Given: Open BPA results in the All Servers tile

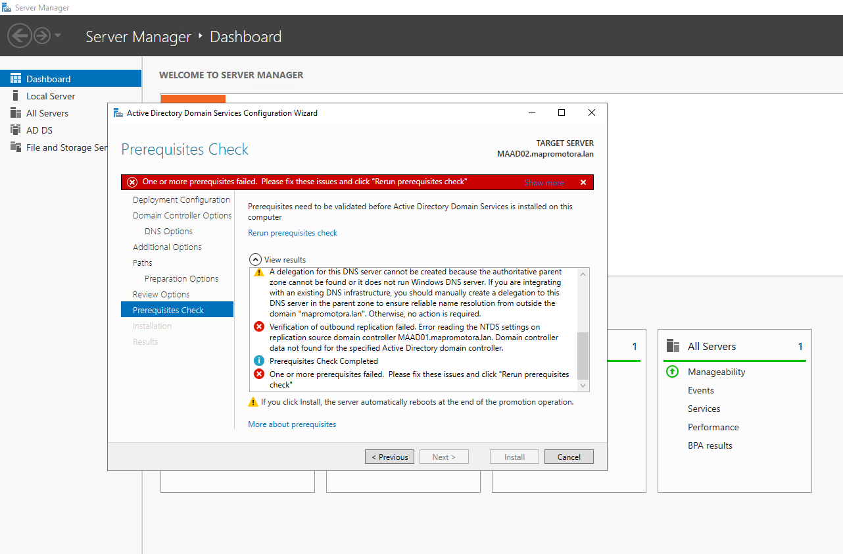Looking at the screenshot, I should (x=710, y=445).
